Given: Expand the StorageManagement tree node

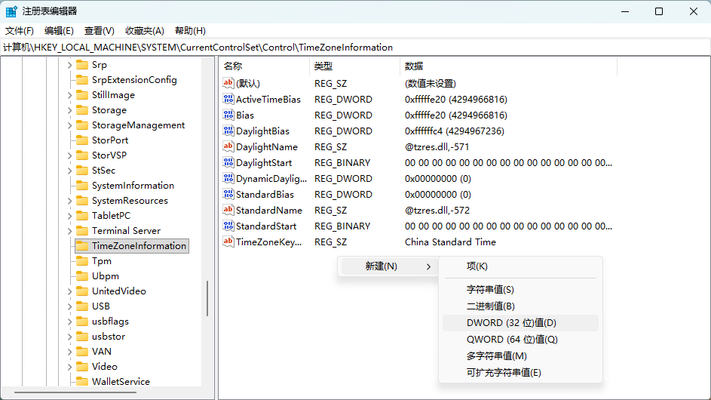Looking at the screenshot, I should (x=70, y=125).
